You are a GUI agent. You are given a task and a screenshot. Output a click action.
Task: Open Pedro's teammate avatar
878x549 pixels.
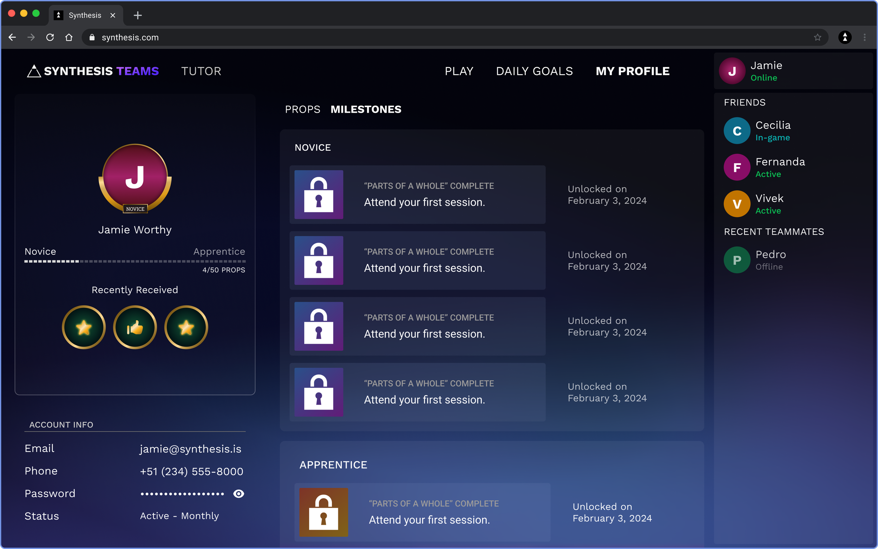click(x=737, y=260)
